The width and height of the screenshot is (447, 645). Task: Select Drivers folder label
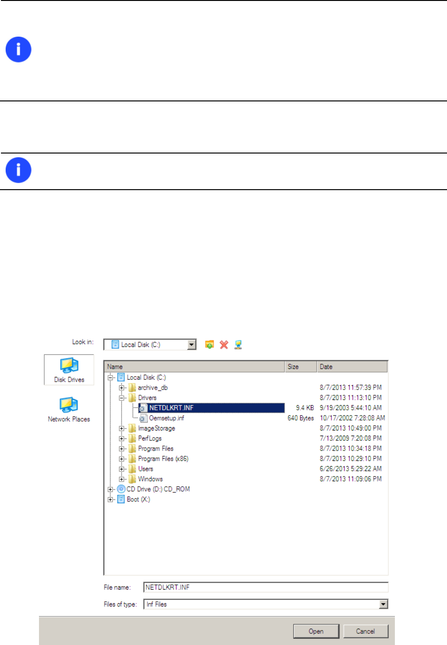[147, 398]
